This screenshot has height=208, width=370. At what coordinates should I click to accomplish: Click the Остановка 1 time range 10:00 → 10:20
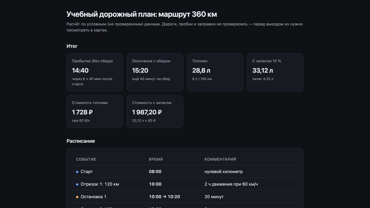(164, 197)
